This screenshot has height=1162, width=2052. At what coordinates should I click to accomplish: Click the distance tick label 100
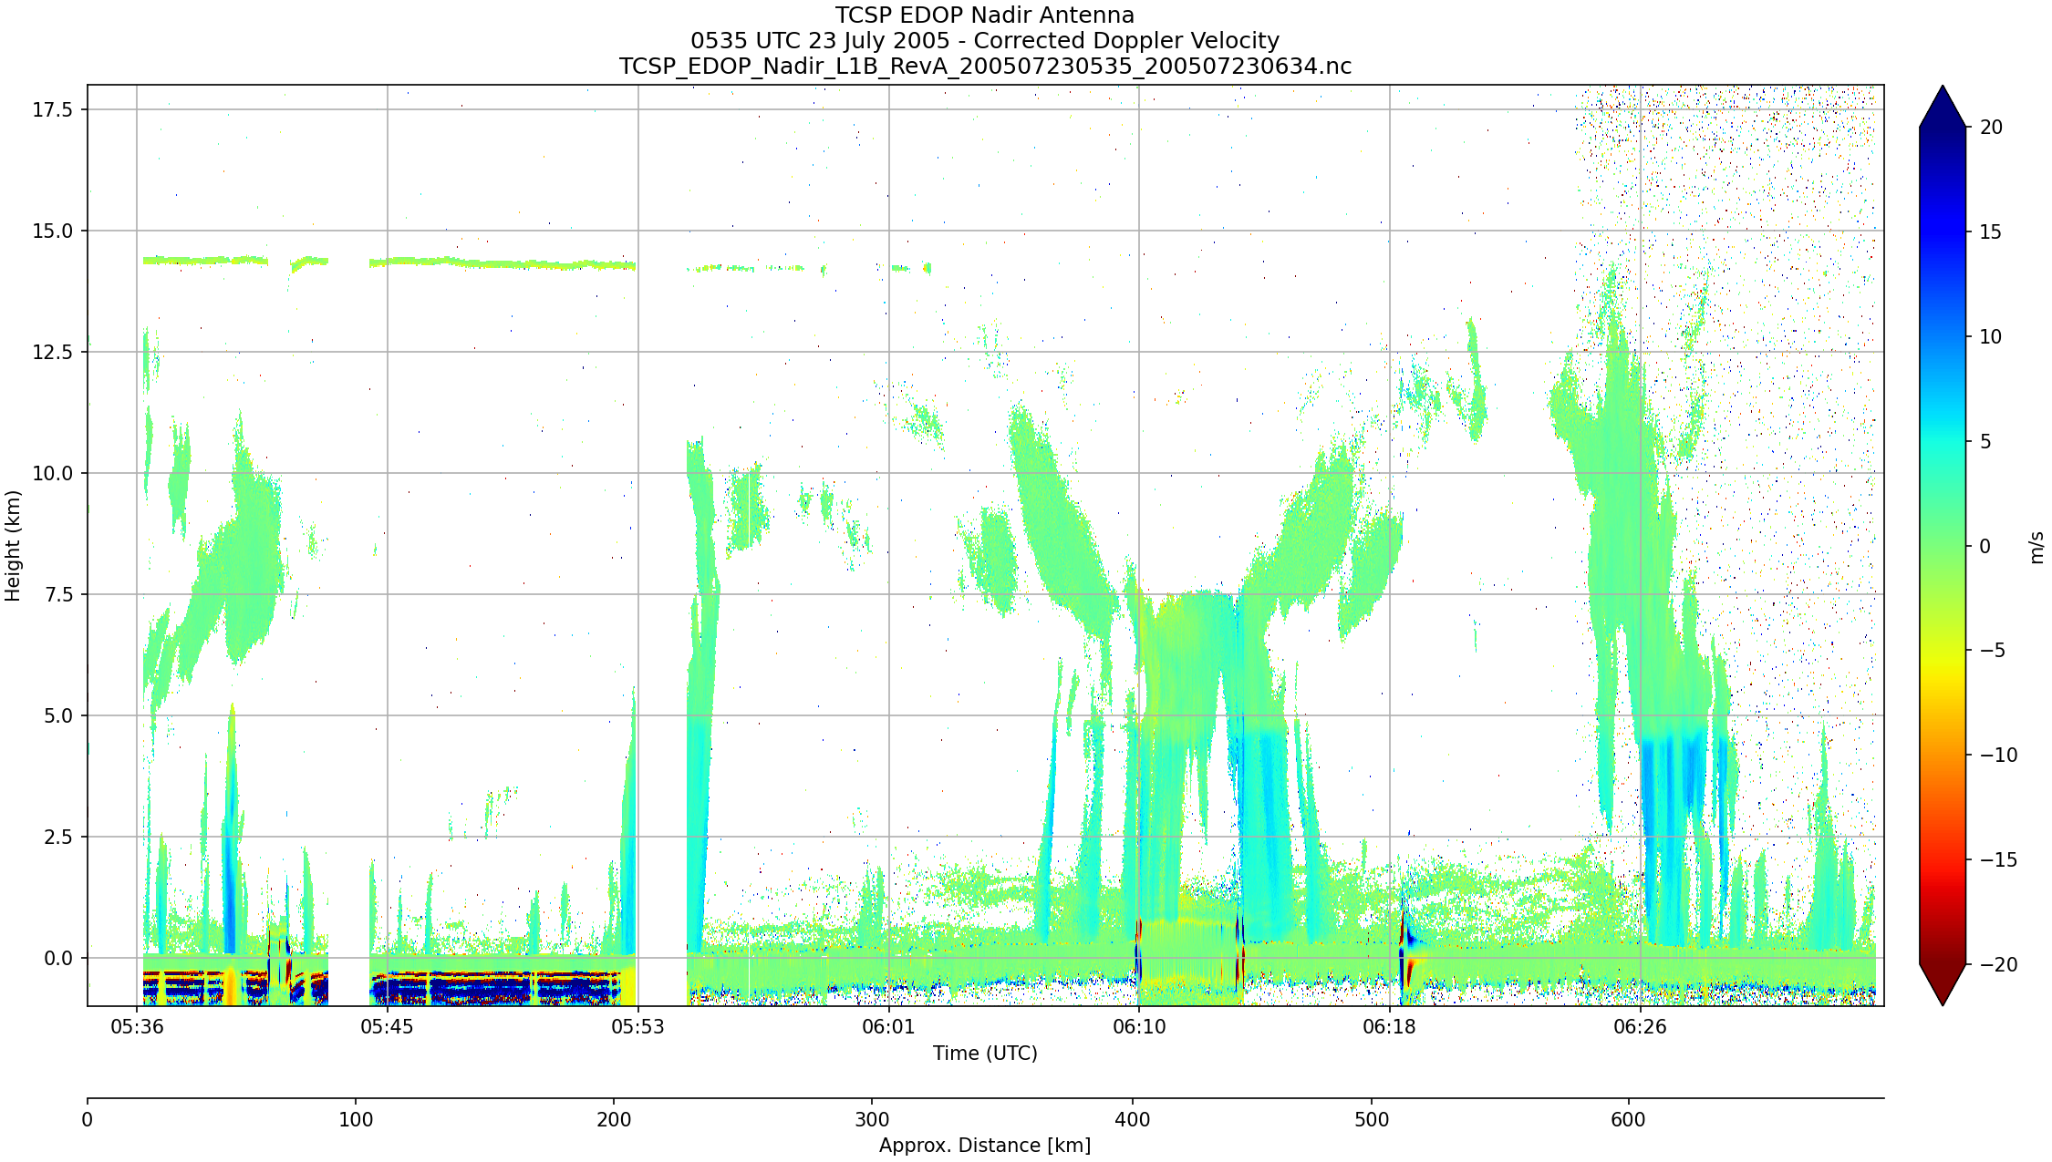coord(356,1119)
